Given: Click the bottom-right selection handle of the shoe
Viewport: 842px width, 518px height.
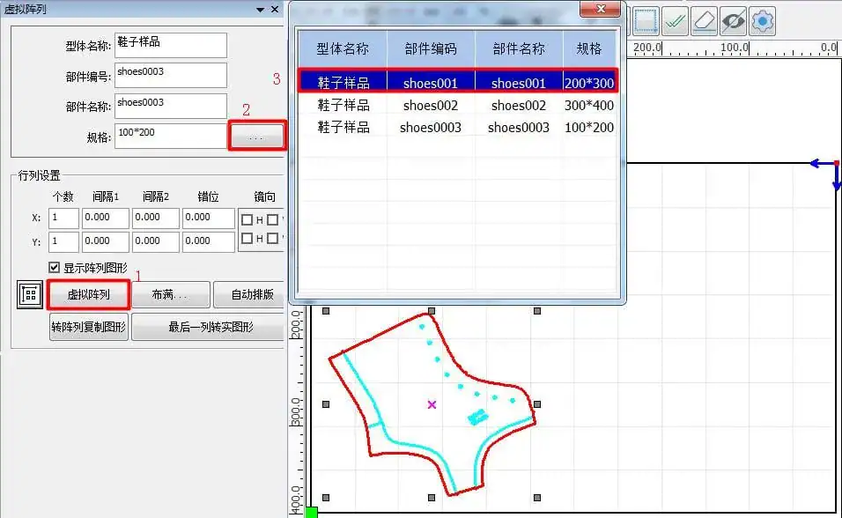Looking at the screenshot, I should pos(537,498).
